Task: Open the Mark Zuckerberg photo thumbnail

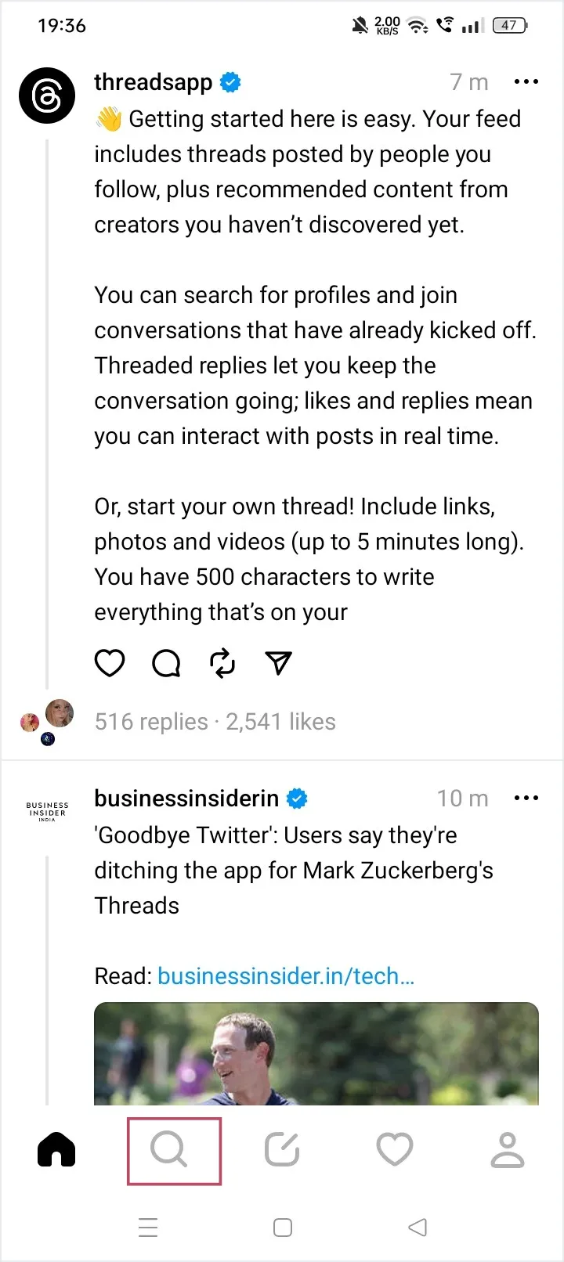Action: click(316, 1054)
